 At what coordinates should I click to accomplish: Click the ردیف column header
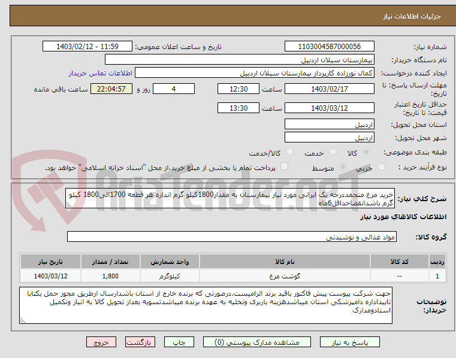[437, 262]
